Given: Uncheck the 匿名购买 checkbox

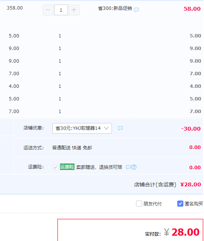Looking at the screenshot, I should pyautogui.click(x=180, y=204).
